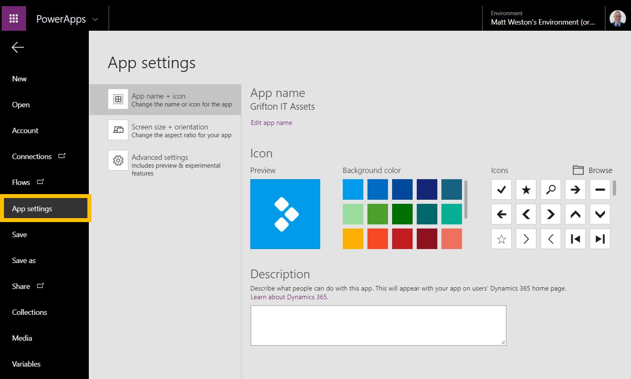Select the App name + icon settings tab

point(165,100)
